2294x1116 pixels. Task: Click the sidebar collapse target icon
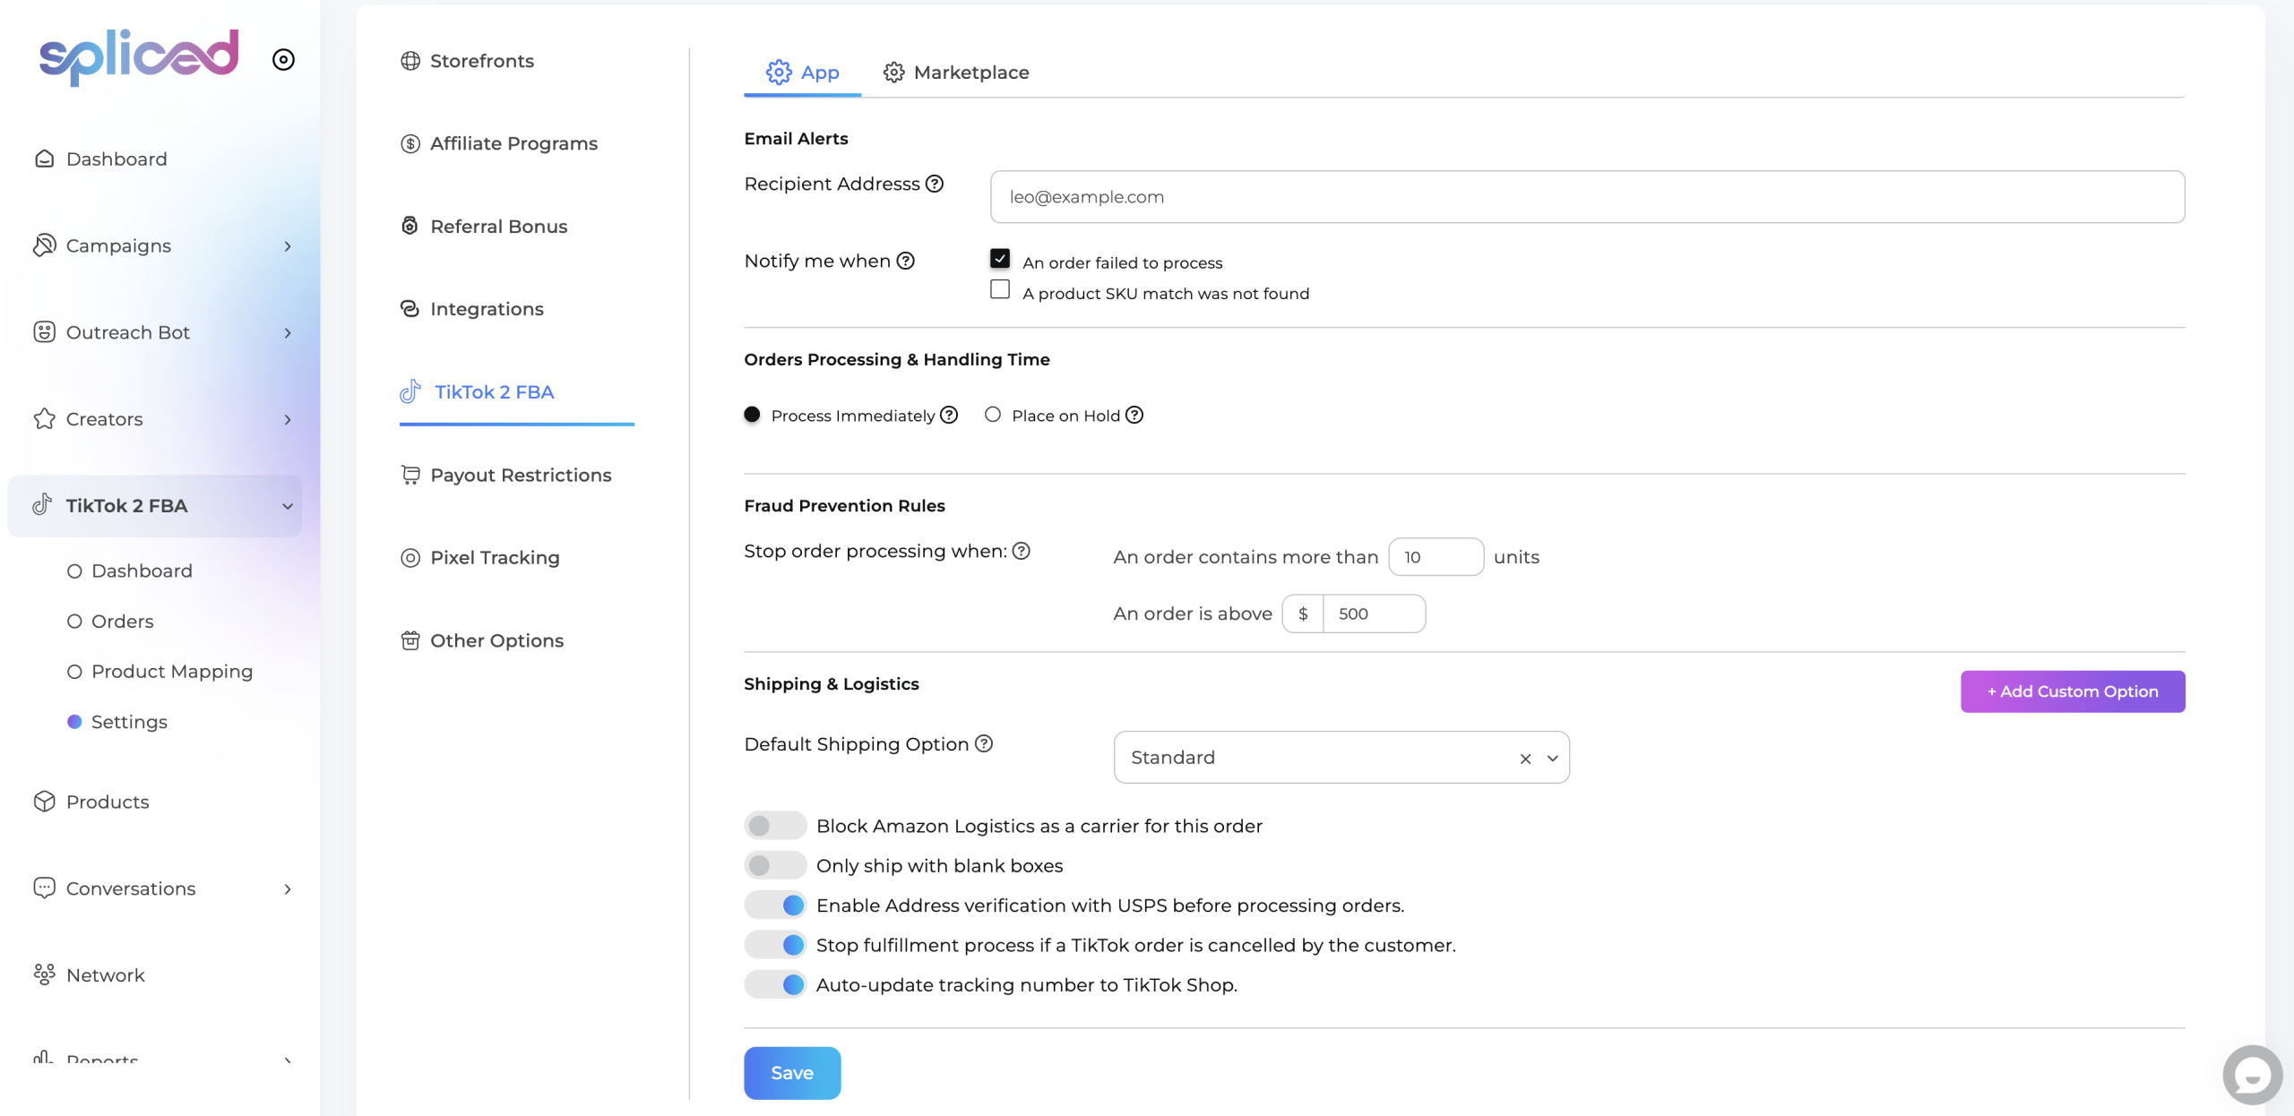283,59
